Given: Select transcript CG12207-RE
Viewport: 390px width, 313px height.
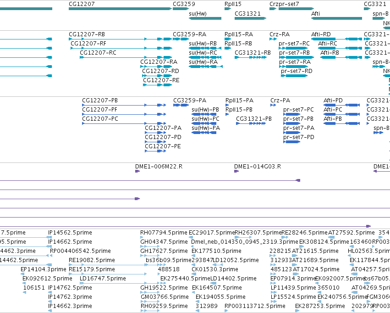Looking at the screenshot, I should [x=158, y=85].
